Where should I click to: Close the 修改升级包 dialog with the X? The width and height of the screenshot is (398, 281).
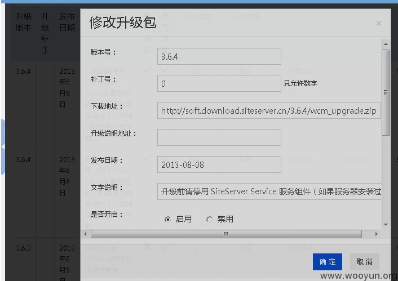pyautogui.click(x=378, y=24)
